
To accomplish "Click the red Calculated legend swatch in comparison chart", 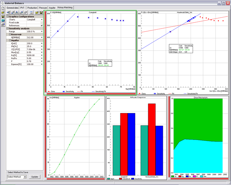I will coord(120,179).
